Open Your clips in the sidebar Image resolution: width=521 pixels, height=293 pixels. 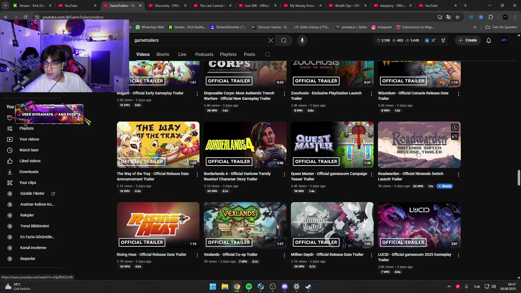pyautogui.click(x=28, y=183)
